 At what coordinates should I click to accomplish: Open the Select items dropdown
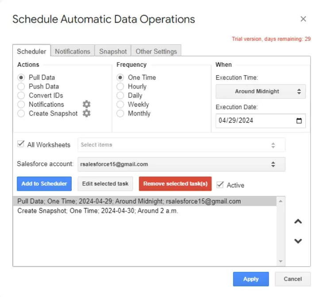pos(181,145)
